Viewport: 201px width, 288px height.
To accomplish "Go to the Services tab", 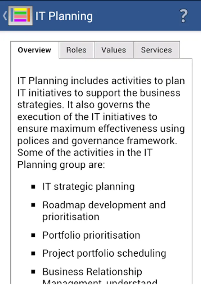I will (x=157, y=50).
